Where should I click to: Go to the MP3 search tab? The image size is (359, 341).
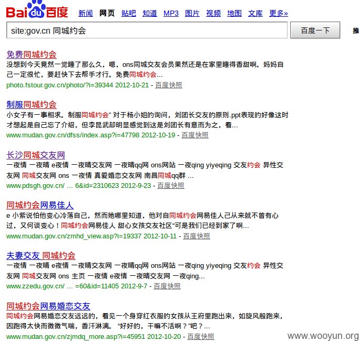[x=171, y=13]
